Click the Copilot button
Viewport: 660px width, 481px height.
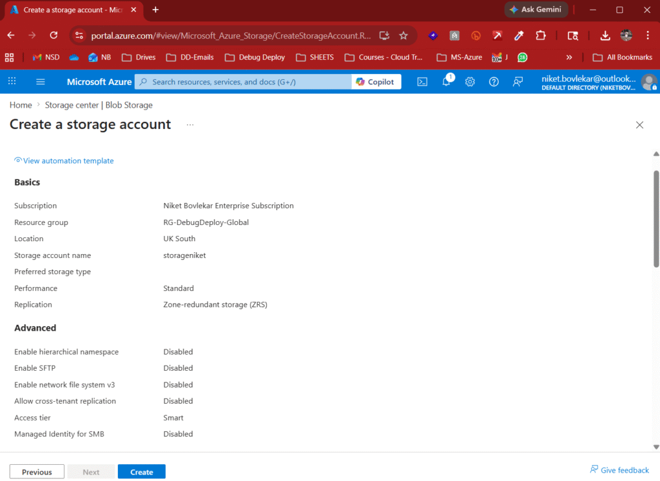click(x=376, y=82)
